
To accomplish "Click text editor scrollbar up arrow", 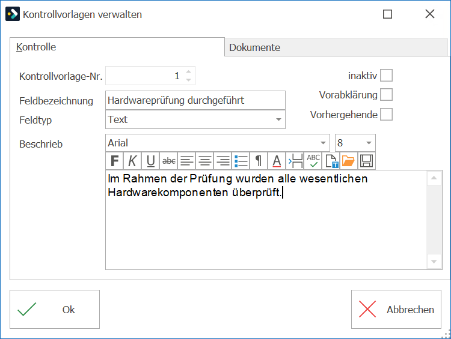I will coord(434,178).
